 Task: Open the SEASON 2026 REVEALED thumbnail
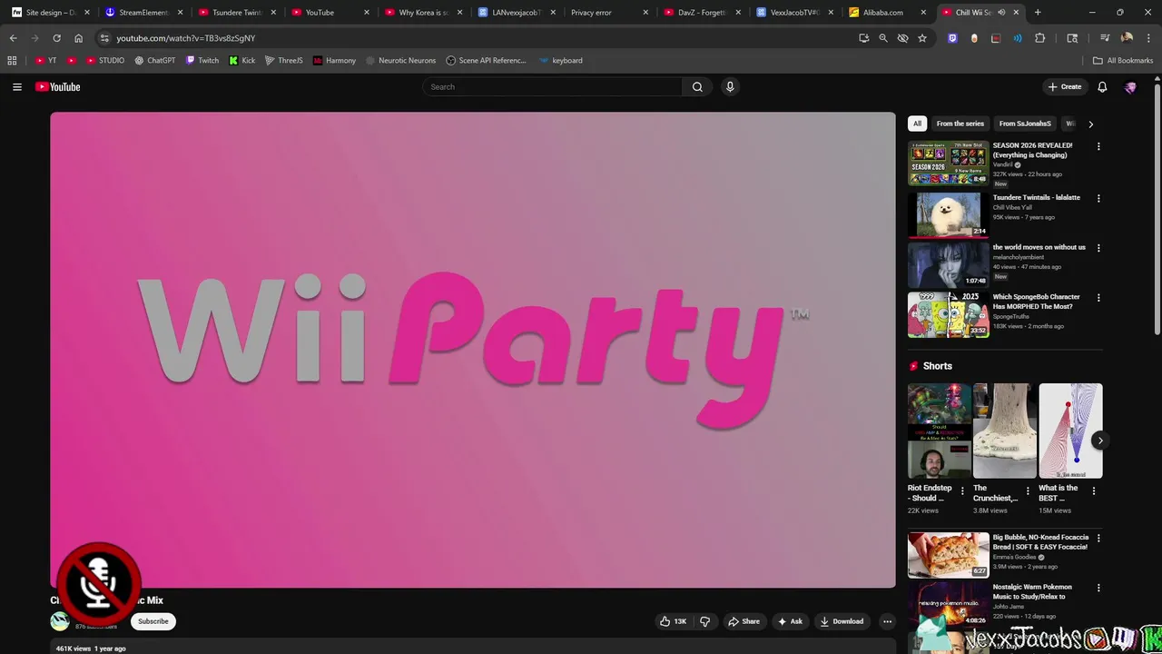click(949, 163)
